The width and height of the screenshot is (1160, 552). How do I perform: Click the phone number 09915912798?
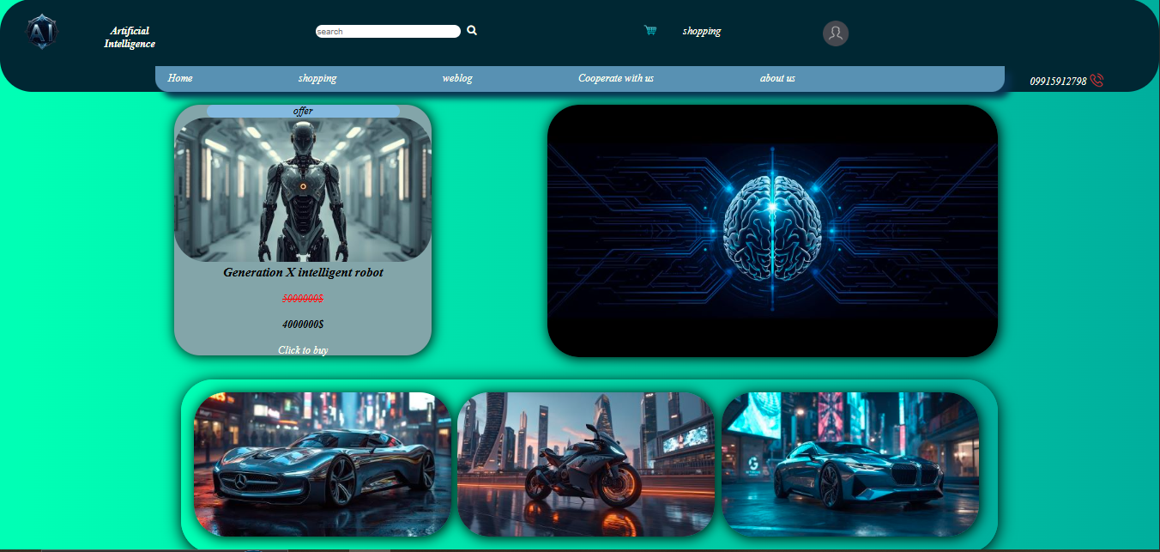(1058, 82)
